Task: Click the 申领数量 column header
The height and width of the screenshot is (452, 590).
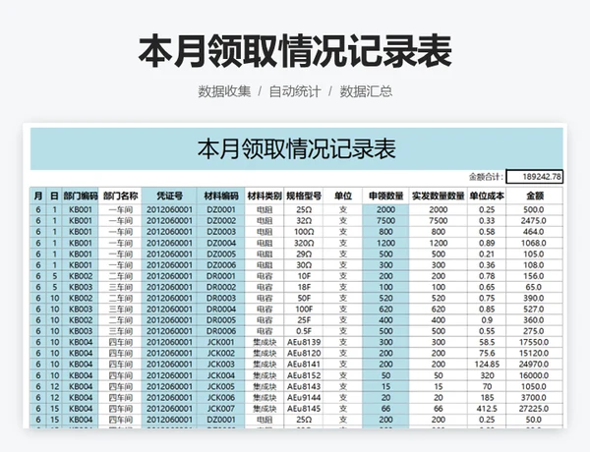Action: [385, 196]
